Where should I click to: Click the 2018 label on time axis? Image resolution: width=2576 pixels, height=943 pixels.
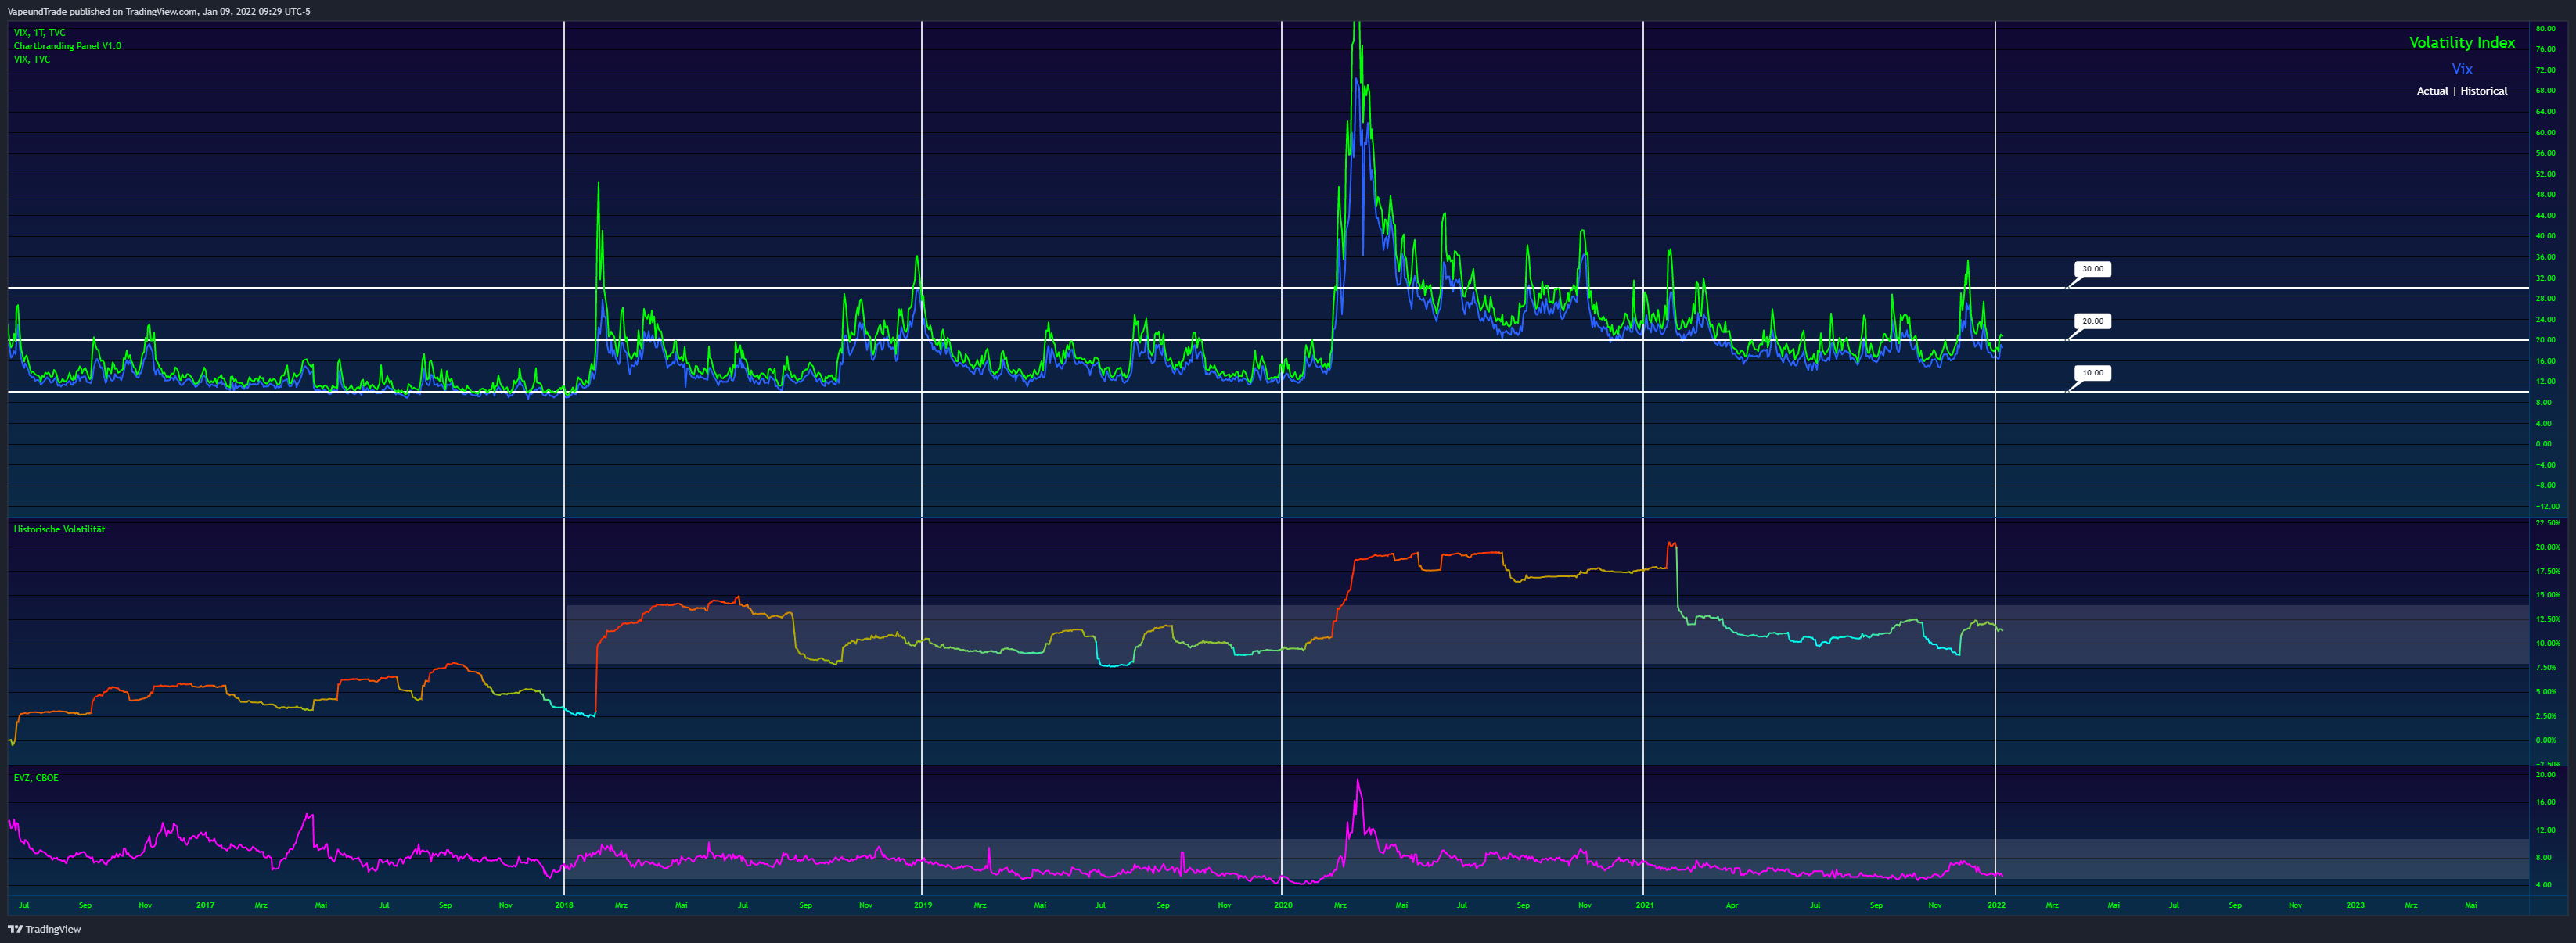pyautogui.click(x=564, y=905)
